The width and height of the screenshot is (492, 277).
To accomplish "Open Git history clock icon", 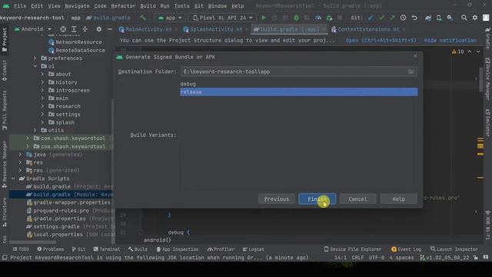I will [403, 18].
